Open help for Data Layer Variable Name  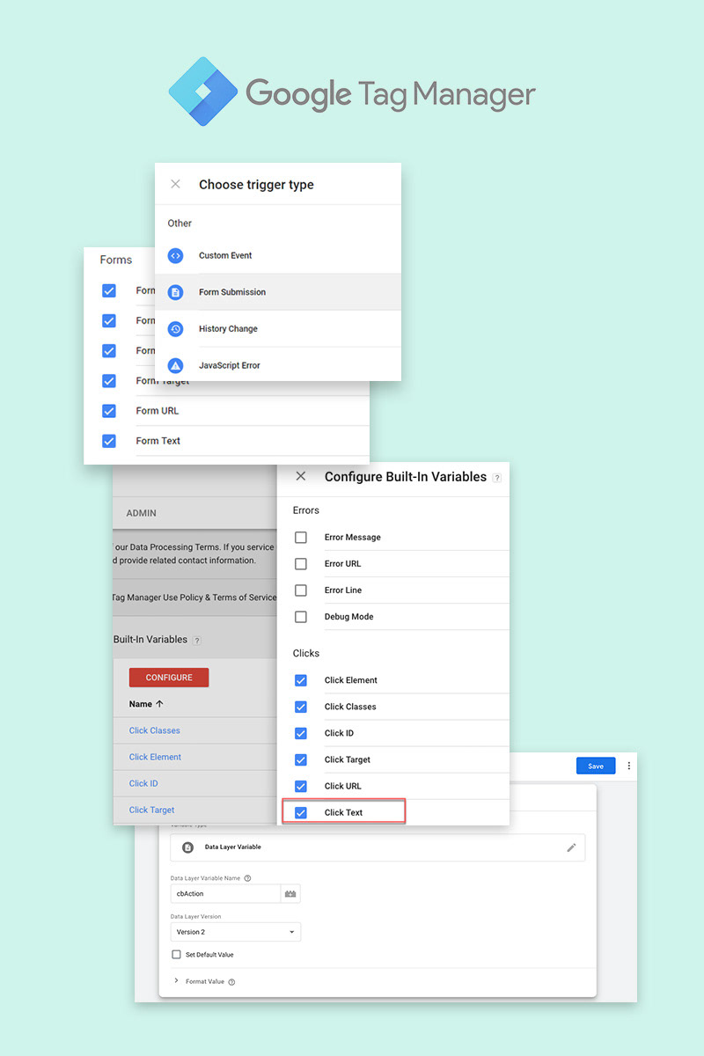(x=247, y=878)
